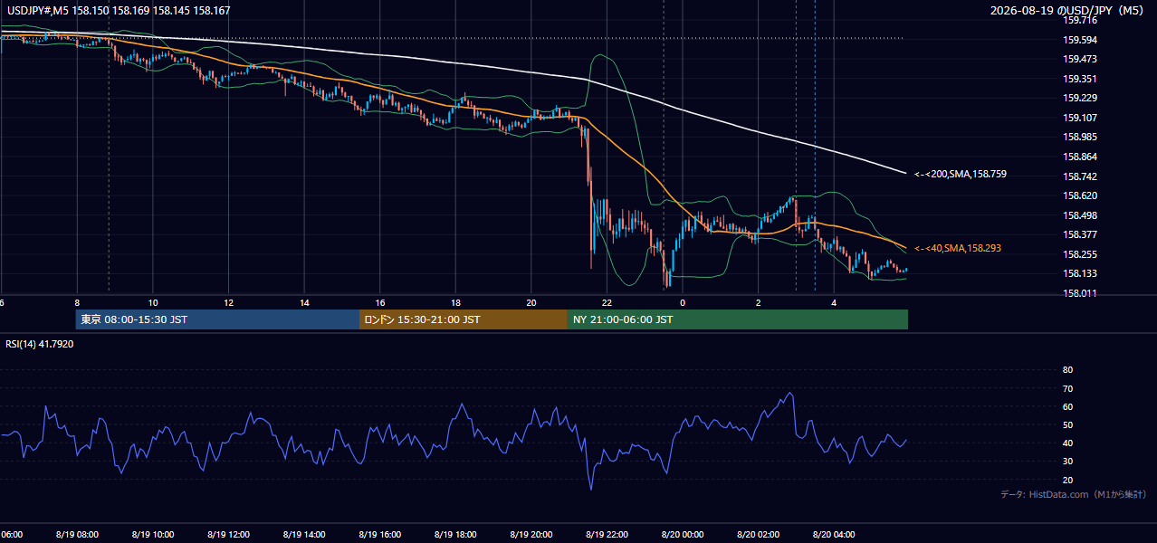Select the NY 21:00-06:00 JST session bar
The height and width of the screenshot is (543, 1157).
pos(738,319)
